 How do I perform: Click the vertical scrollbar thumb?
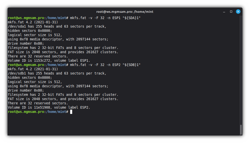[x=241, y=129]
